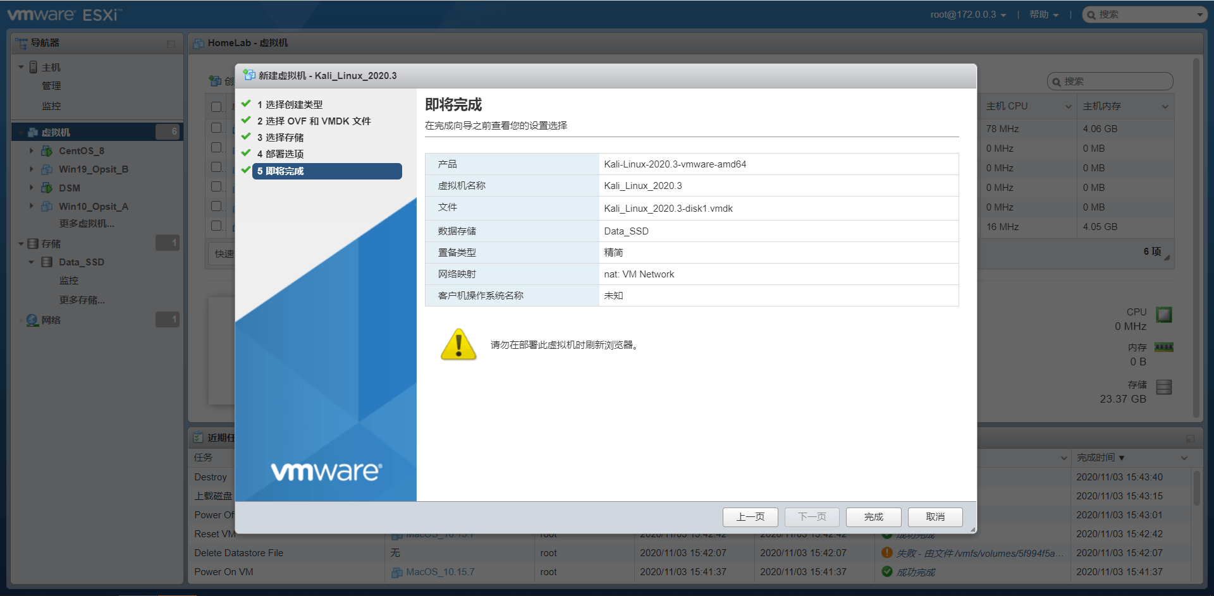The height and width of the screenshot is (596, 1214).
Task: Open 管理 under host
Action: tap(51, 86)
